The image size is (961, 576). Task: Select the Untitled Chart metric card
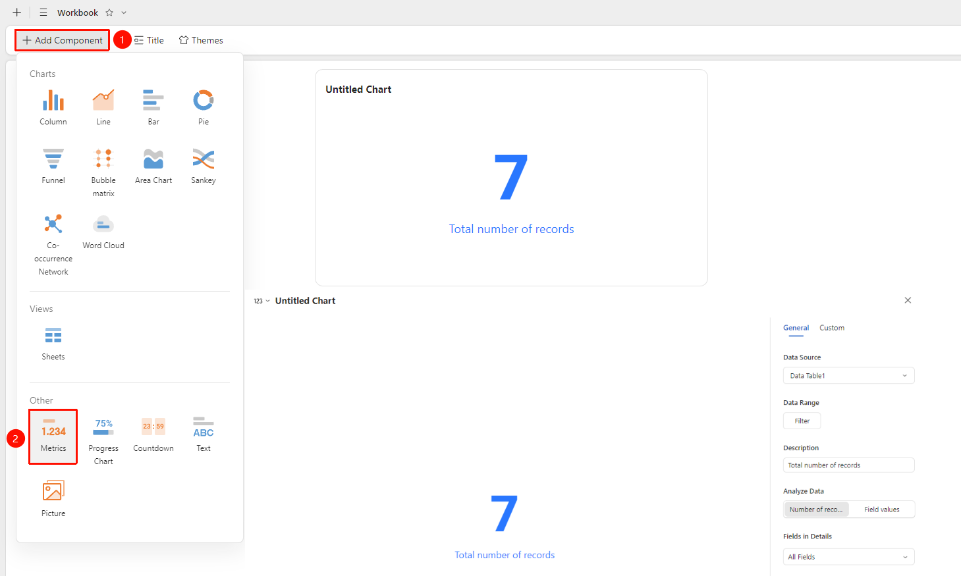pos(511,178)
